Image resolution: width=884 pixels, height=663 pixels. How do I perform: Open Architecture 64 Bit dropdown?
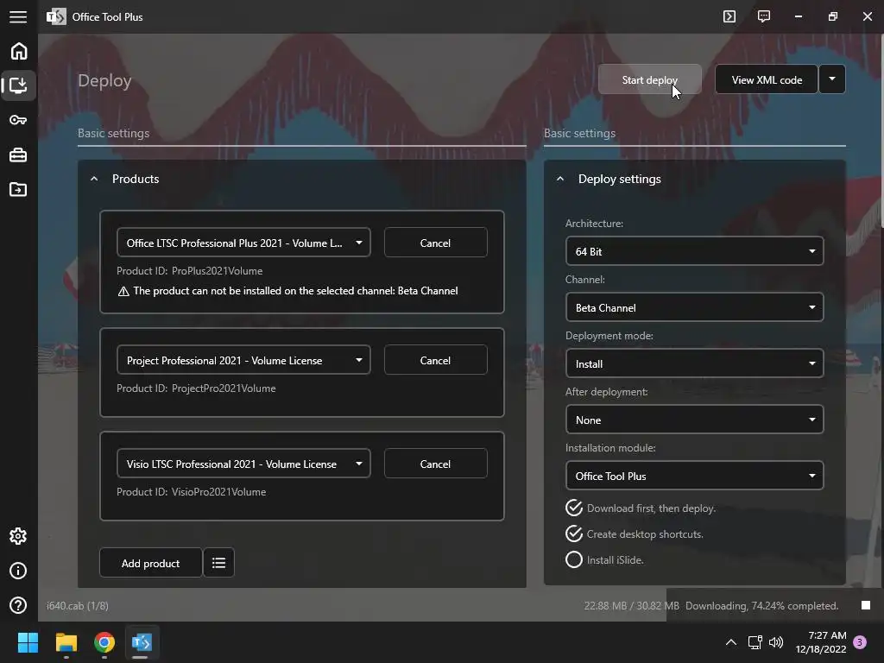pos(695,251)
